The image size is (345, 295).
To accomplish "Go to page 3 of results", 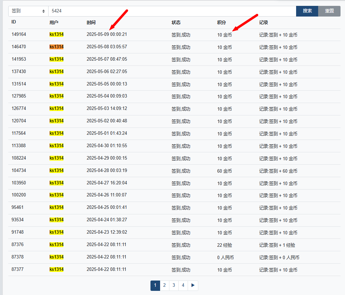I will tap(174, 285).
